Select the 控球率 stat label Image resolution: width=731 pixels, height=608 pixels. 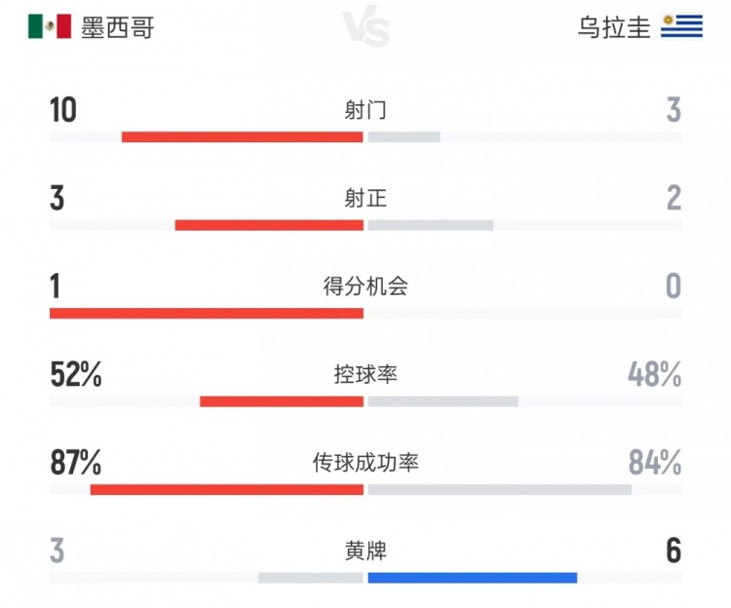[x=365, y=374]
